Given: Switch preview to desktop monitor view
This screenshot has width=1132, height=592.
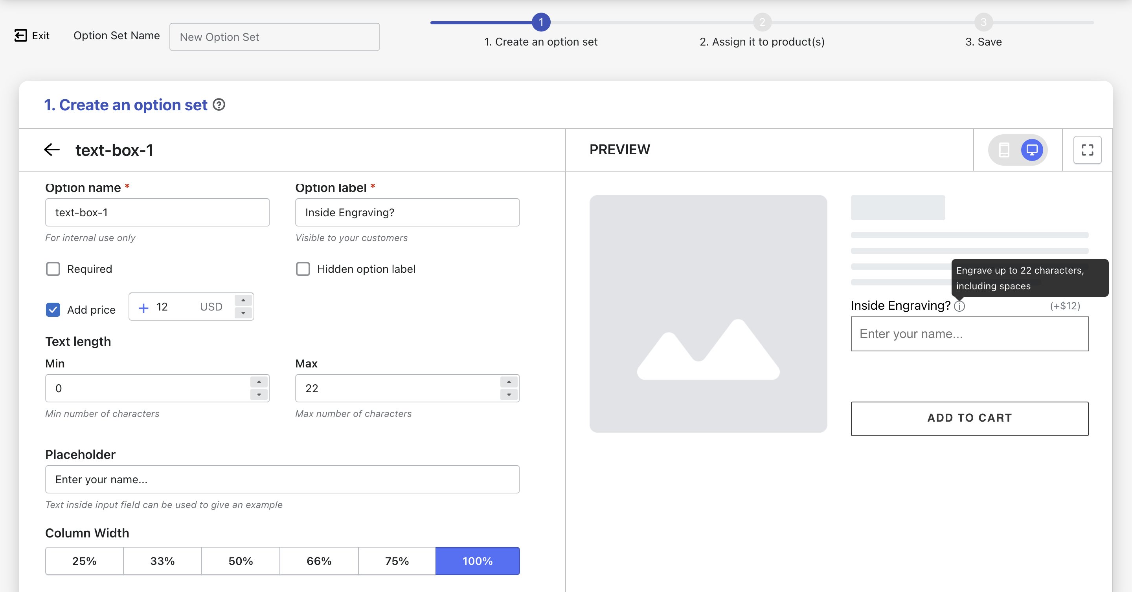Looking at the screenshot, I should [x=1032, y=150].
